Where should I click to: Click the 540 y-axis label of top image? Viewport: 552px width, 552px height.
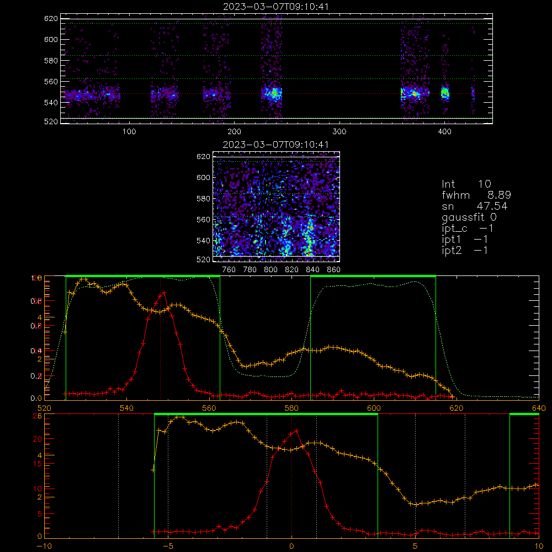point(51,103)
